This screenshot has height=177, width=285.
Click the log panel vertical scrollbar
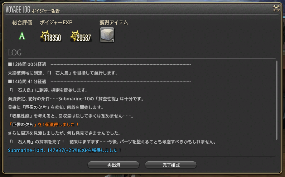(276, 100)
